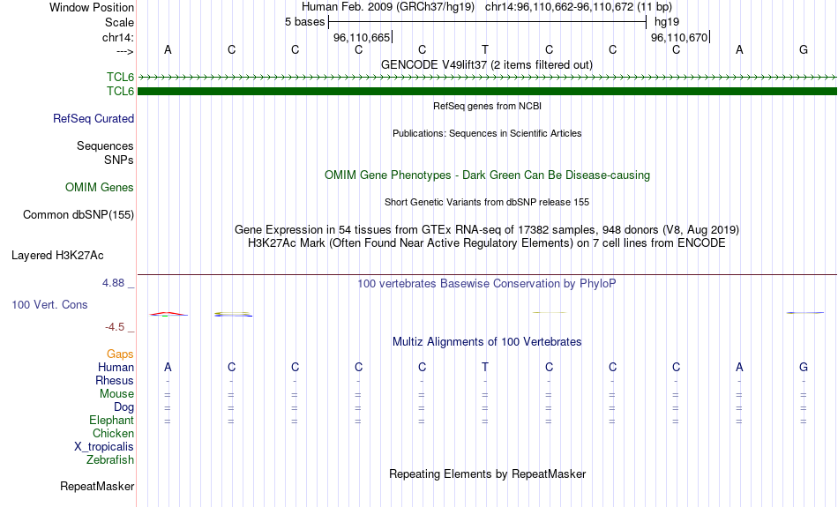Image resolution: width=838 pixels, height=507 pixels.
Task: Click the red conservation peak under first A base
Action: 168,314
